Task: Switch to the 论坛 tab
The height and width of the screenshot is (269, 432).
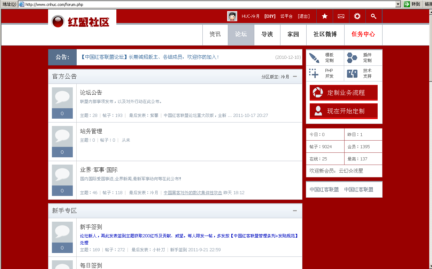Action: pos(241,34)
